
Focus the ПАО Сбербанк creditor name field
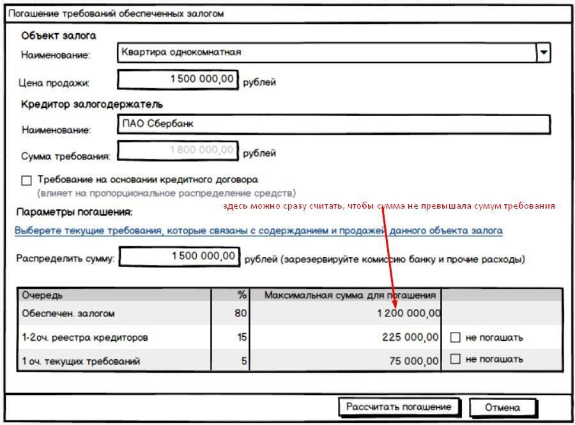(333, 124)
